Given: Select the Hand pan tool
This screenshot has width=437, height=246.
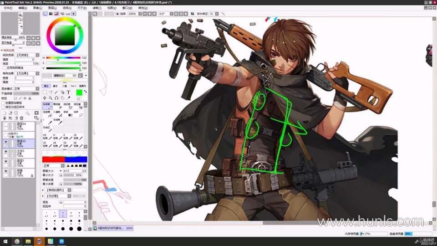Looking at the screenshot, I should 62,98.
